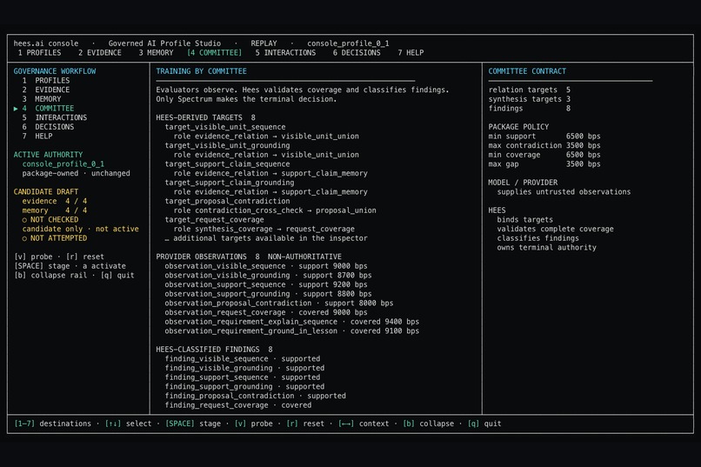This screenshot has width=701, height=467.
Task: Open the 5 INTERACTIONS tab
Action: (285, 53)
